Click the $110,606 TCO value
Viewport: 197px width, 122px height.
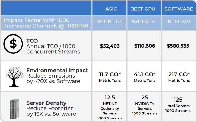(x=145, y=46)
